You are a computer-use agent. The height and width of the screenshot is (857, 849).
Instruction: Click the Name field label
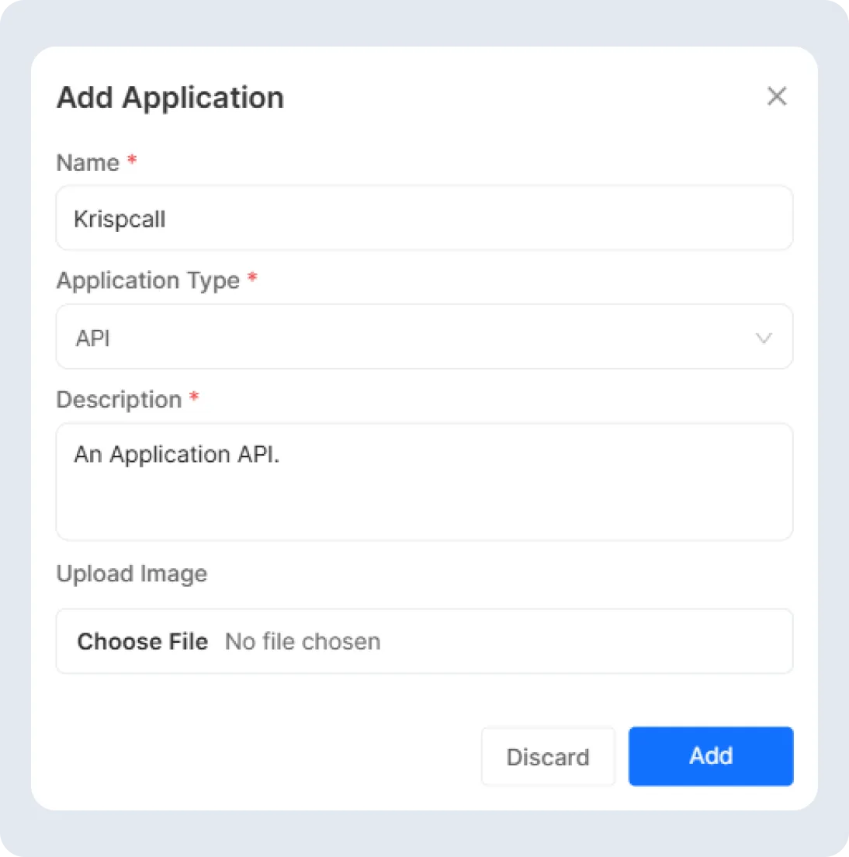[x=88, y=163]
